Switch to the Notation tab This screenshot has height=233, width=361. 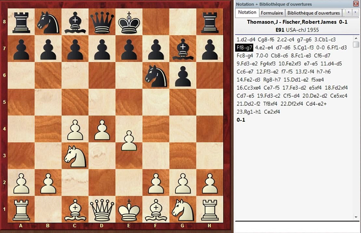(247, 12)
